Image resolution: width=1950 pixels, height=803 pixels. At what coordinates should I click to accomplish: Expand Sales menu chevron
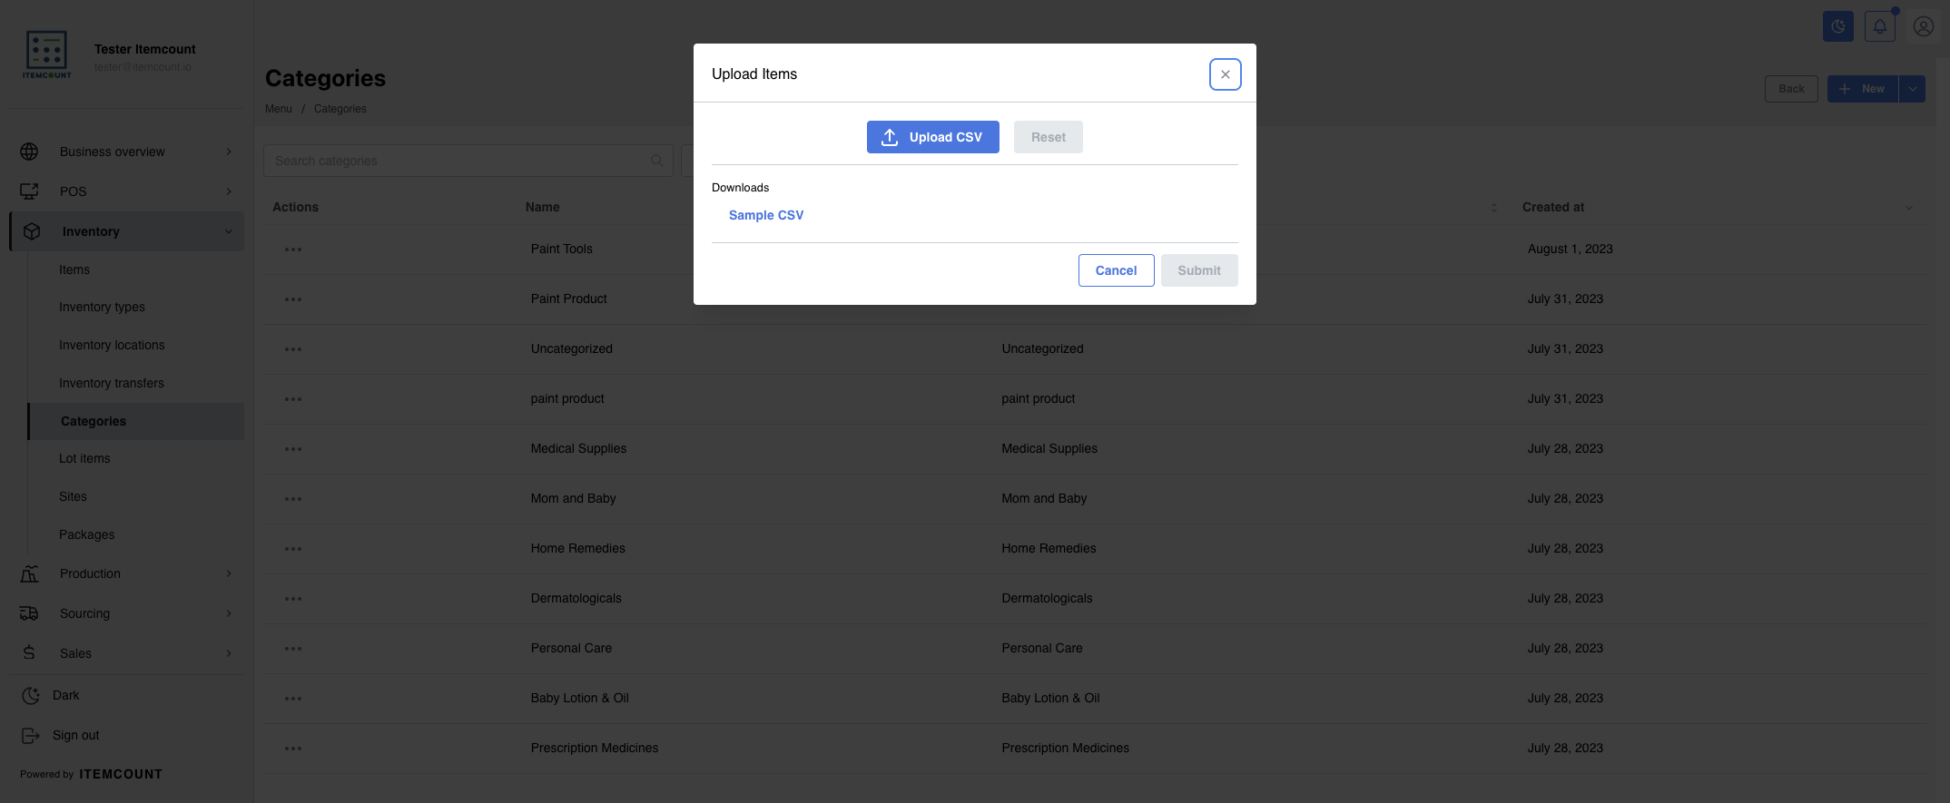click(x=229, y=653)
